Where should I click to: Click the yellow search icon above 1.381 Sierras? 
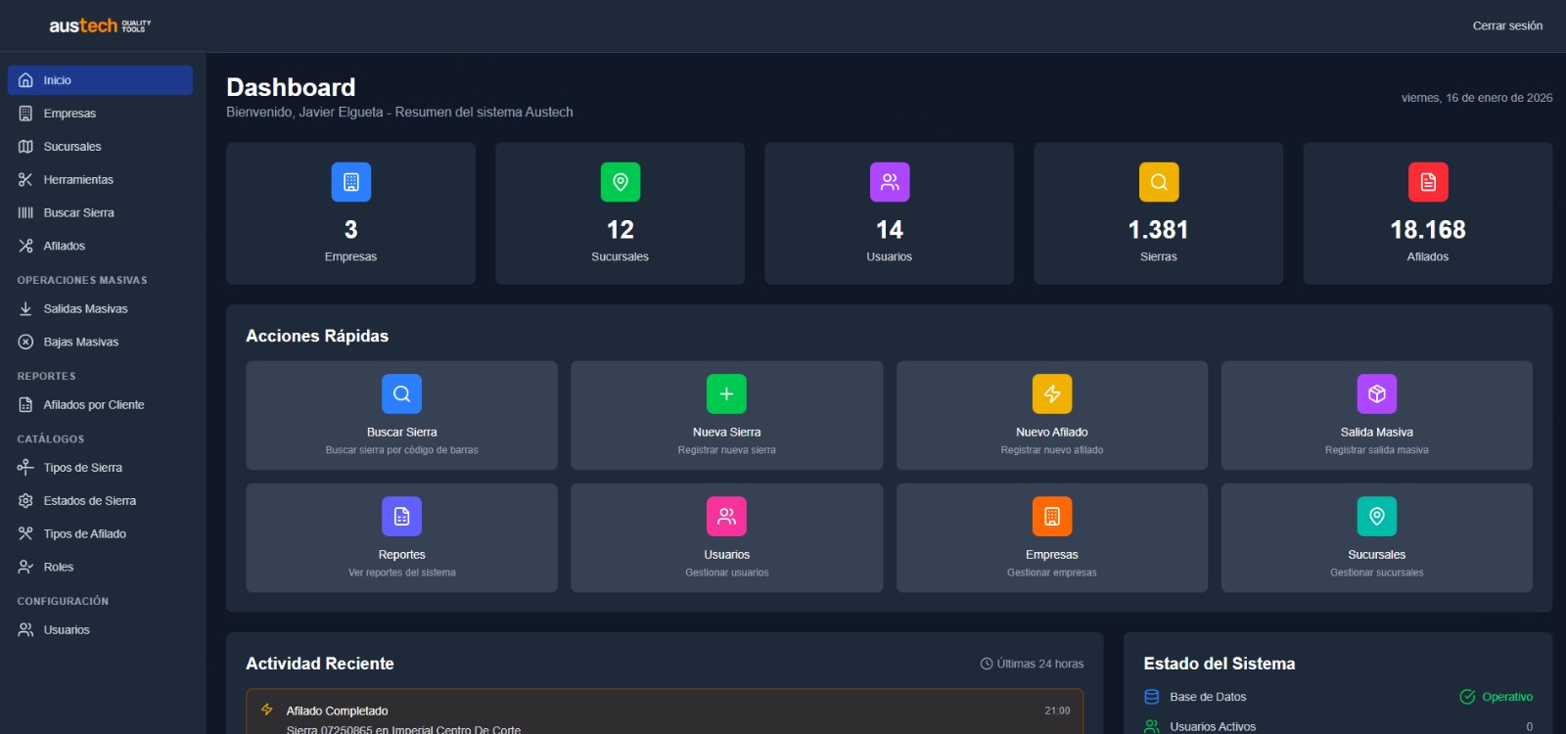pyautogui.click(x=1159, y=182)
